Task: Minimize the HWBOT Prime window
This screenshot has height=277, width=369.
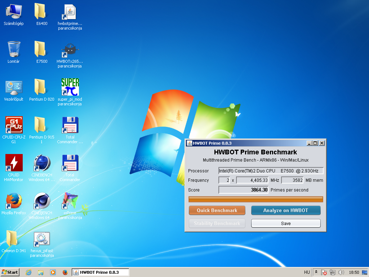Action: tap(310, 143)
